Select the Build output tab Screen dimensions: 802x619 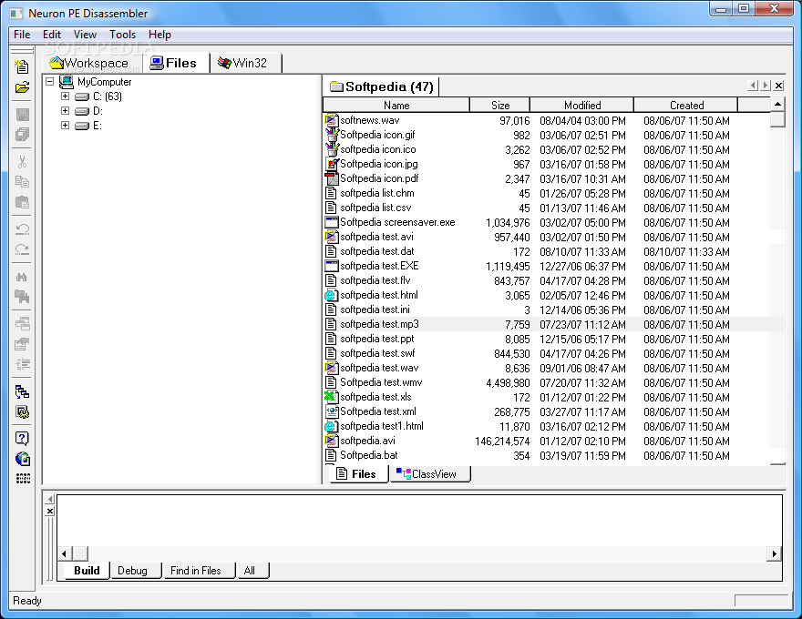87,571
